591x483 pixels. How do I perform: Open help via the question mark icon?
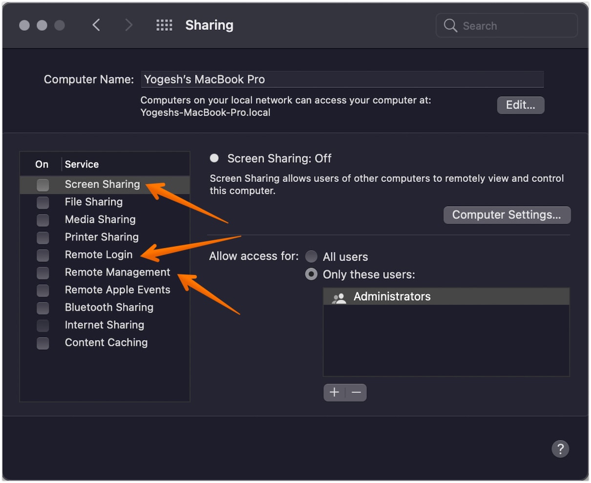(x=560, y=448)
